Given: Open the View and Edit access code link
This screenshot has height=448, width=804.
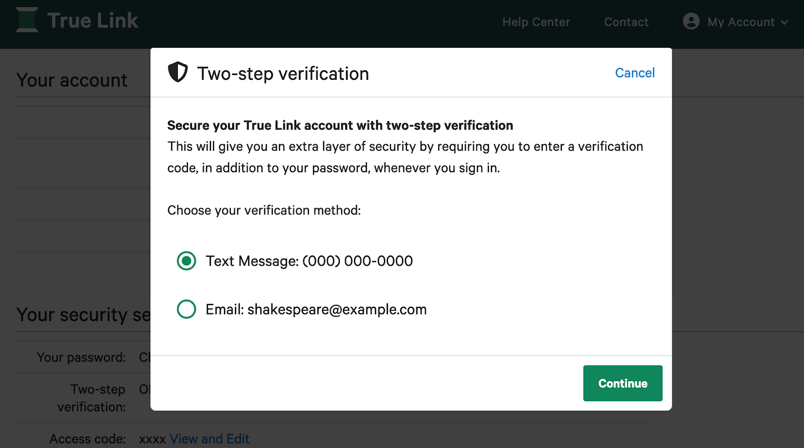Looking at the screenshot, I should pyautogui.click(x=209, y=438).
